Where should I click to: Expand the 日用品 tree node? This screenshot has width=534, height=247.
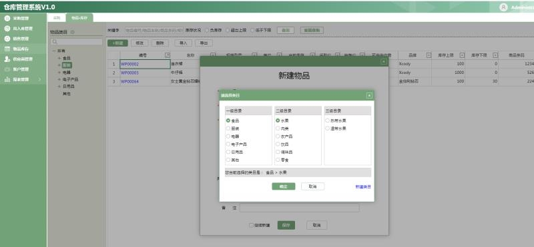pos(59,87)
